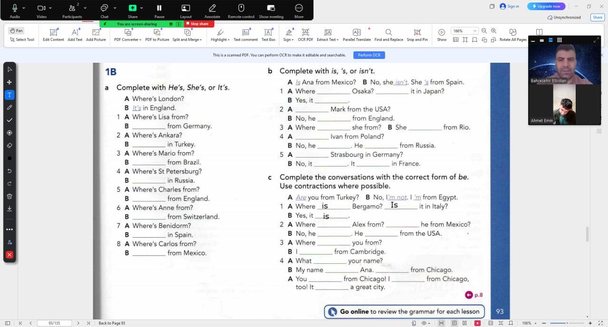Click the zoom slider in the status bar

point(567,323)
